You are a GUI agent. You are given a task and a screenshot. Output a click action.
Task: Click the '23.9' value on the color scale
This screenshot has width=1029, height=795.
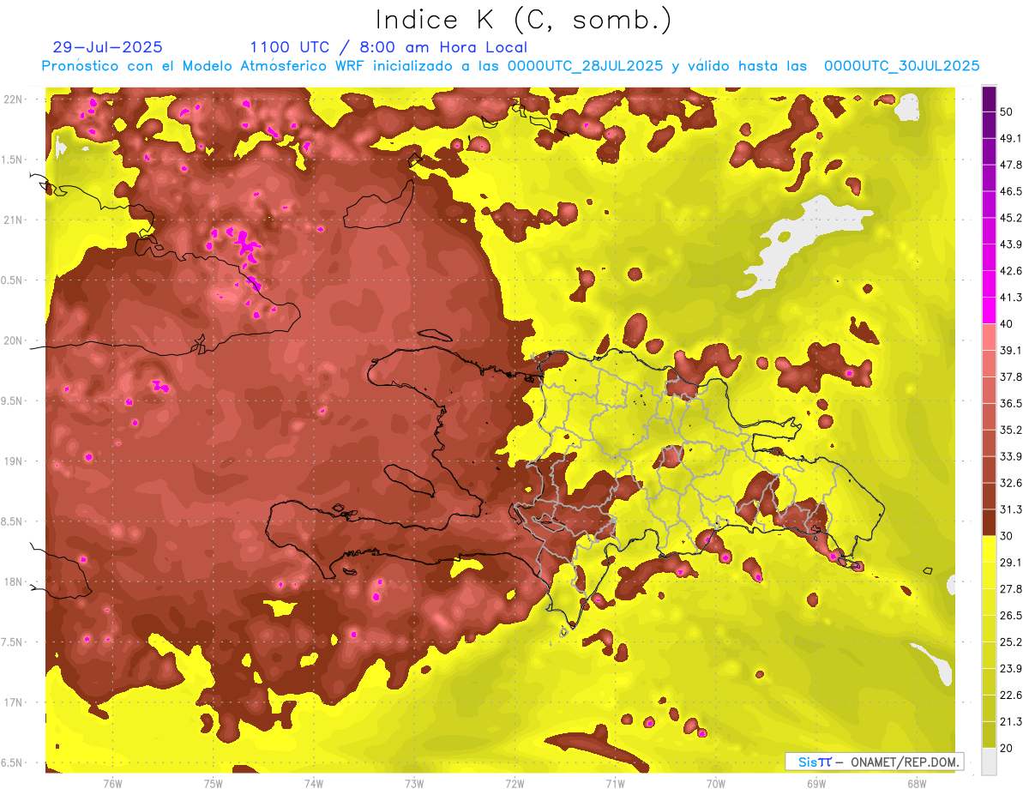1011,669
